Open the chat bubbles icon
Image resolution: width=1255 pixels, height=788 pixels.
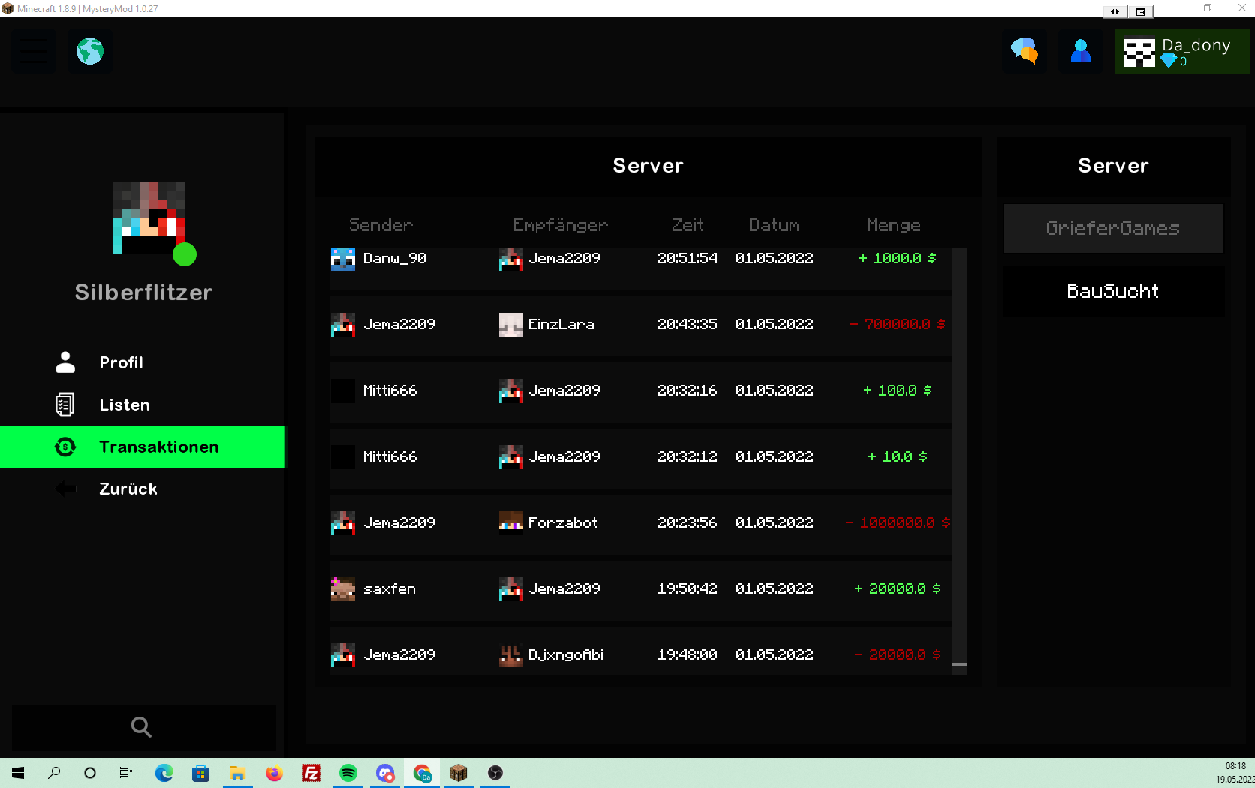1025,51
